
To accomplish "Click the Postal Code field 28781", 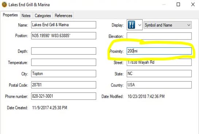I will pyautogui.click(x=64, y=85).
